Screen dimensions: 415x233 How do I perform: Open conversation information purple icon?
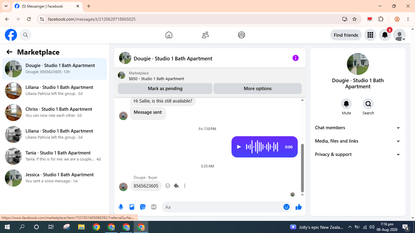[x=296, y=58]
